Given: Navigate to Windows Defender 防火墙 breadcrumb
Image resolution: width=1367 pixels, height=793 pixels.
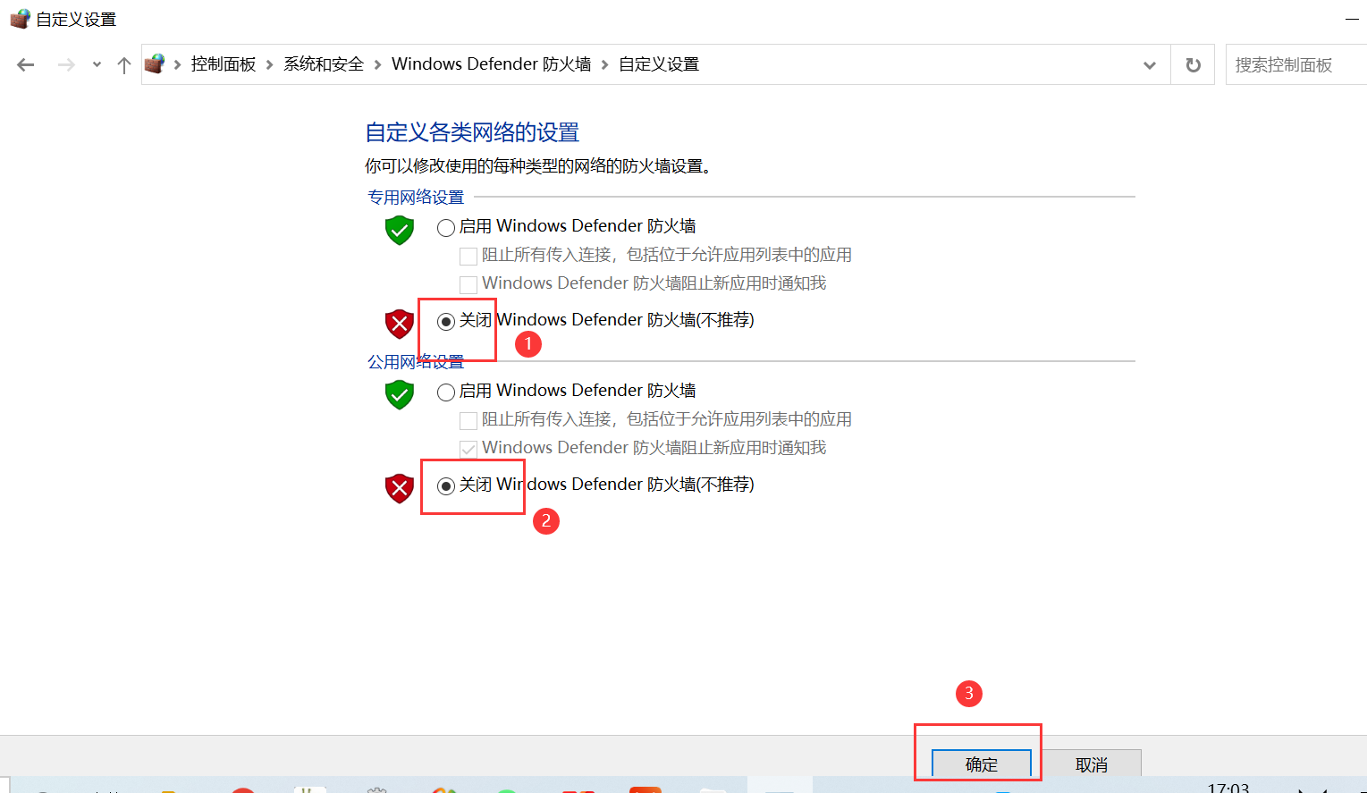Looking at the screenshot, I should coord(491,64).
